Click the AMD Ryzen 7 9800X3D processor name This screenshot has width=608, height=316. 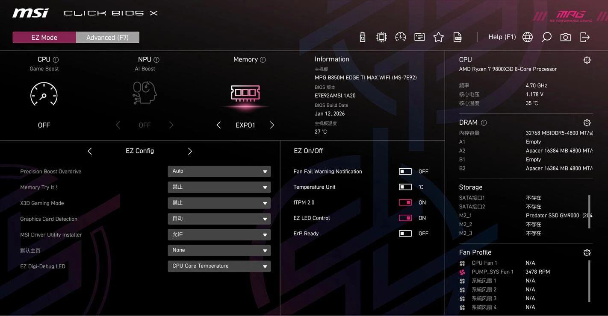click(x=508, y=69)
